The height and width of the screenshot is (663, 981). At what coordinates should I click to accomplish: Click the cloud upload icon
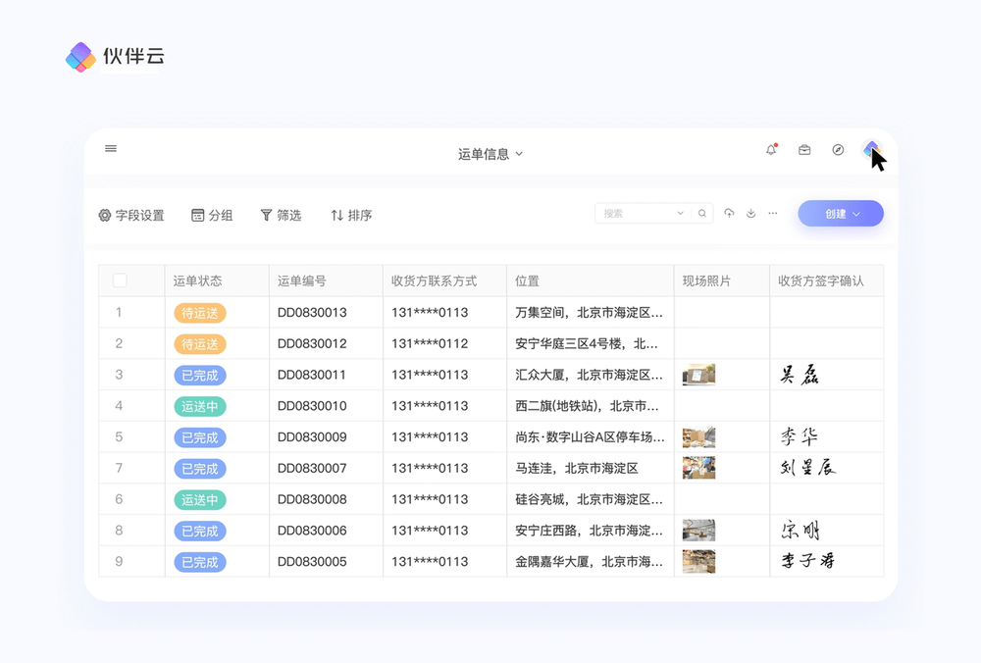coord(729,214)
